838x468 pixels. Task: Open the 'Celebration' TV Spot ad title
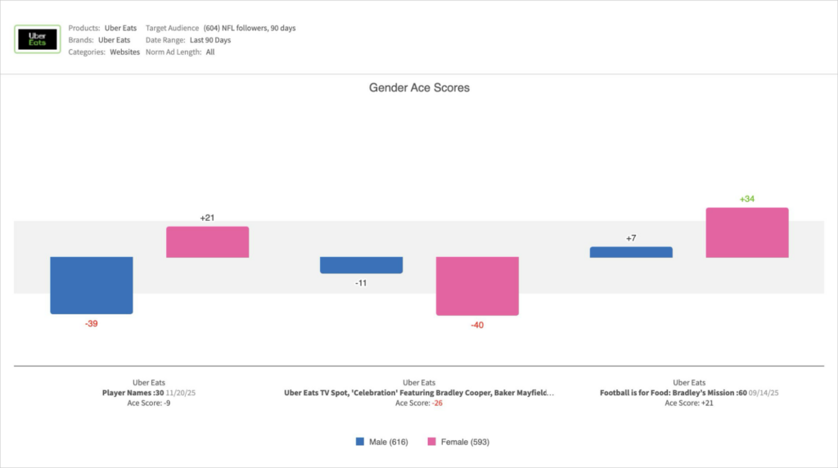point(418,393)
